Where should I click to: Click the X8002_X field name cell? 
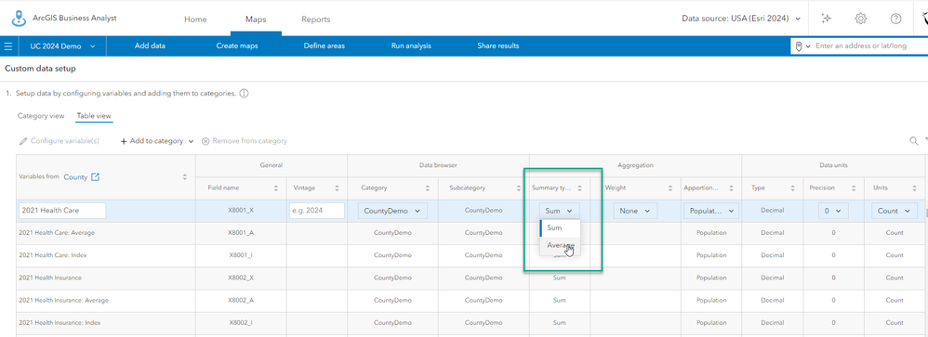(241, 278)
